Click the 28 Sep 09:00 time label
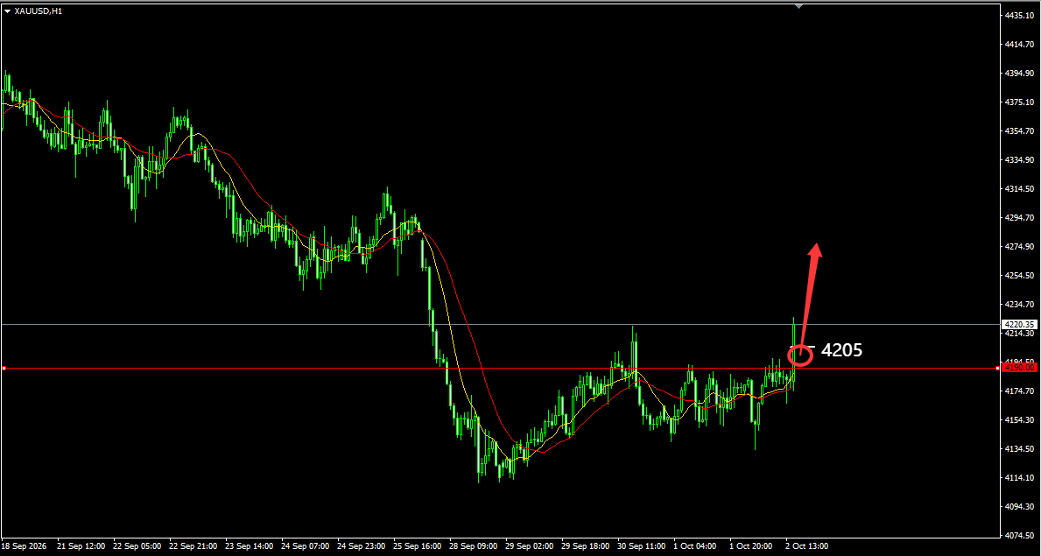This screenshot has height=556, width=1041. pyautogui.click(x=474, y=546)
